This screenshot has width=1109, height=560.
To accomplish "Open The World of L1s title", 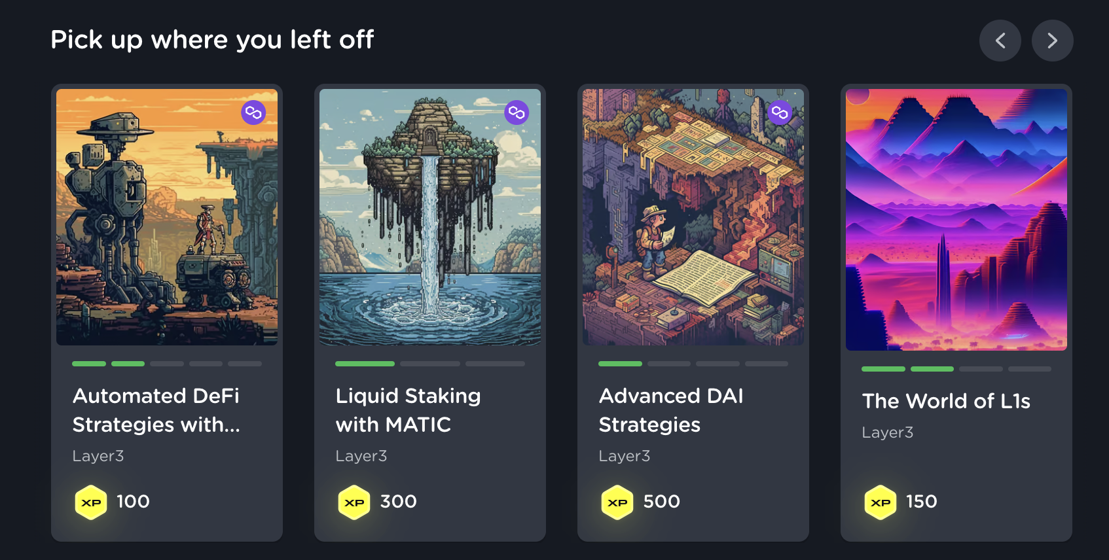I will click(x=947, y=401).
